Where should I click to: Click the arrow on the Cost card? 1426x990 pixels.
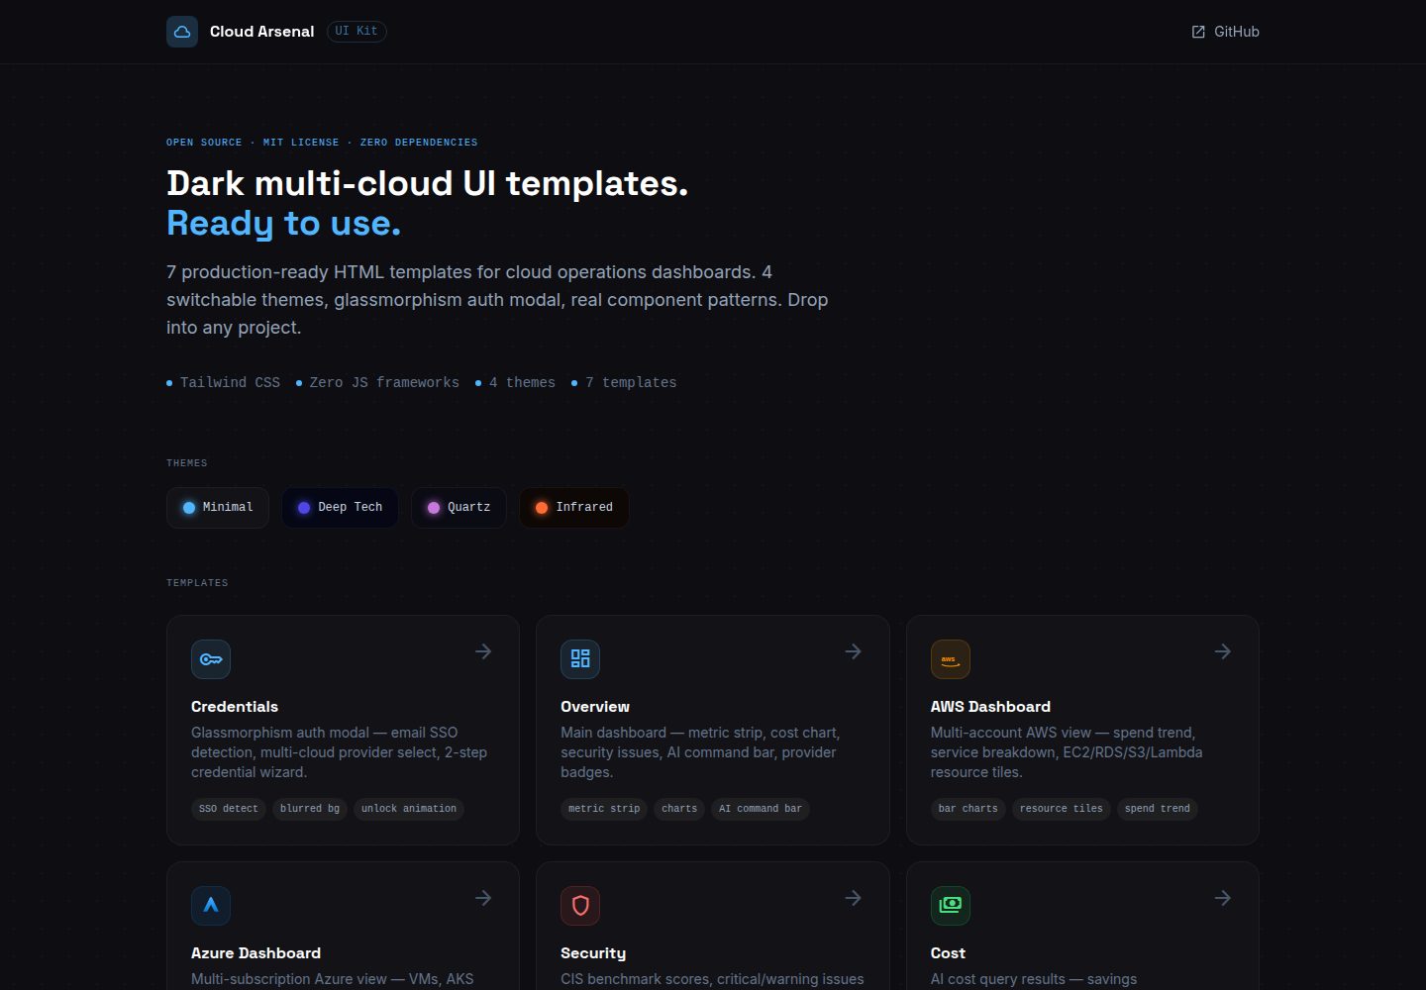pyautogui.click(x=1223, y=898)
